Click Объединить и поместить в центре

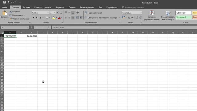tap(101, 18)
